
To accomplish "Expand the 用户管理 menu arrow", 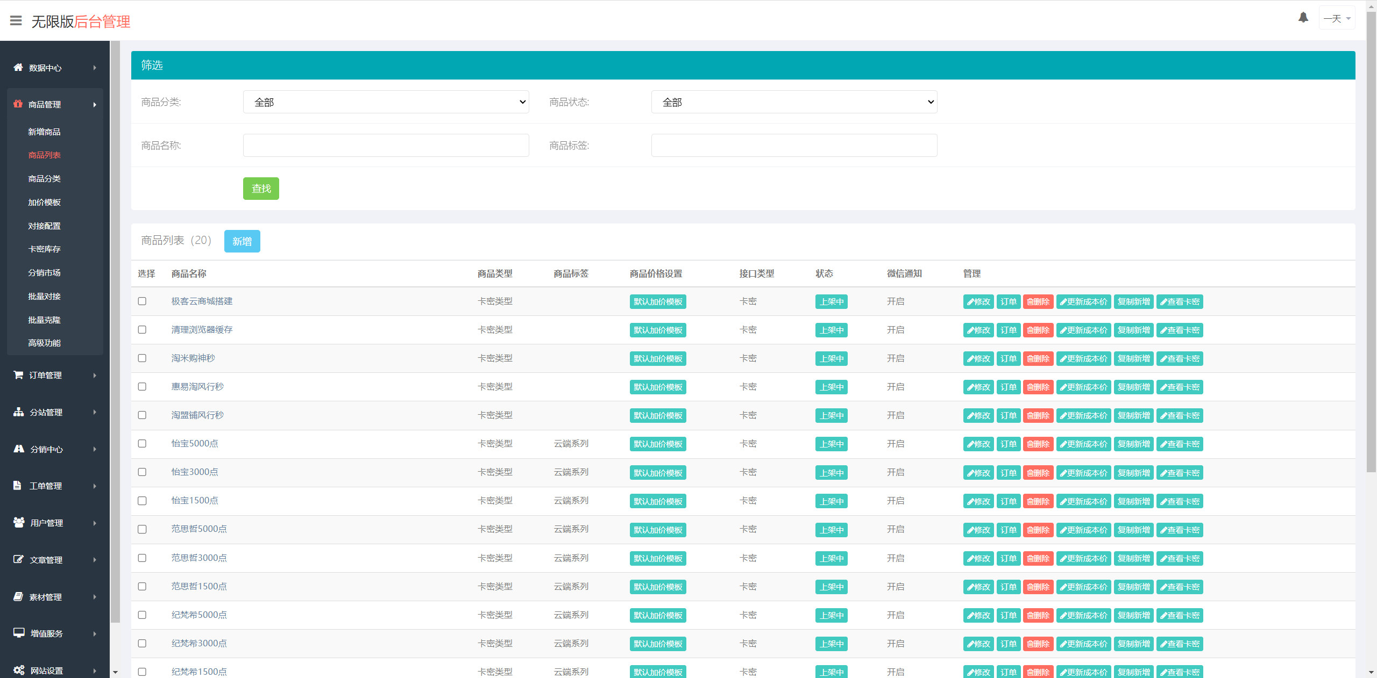I will point(95,523).
